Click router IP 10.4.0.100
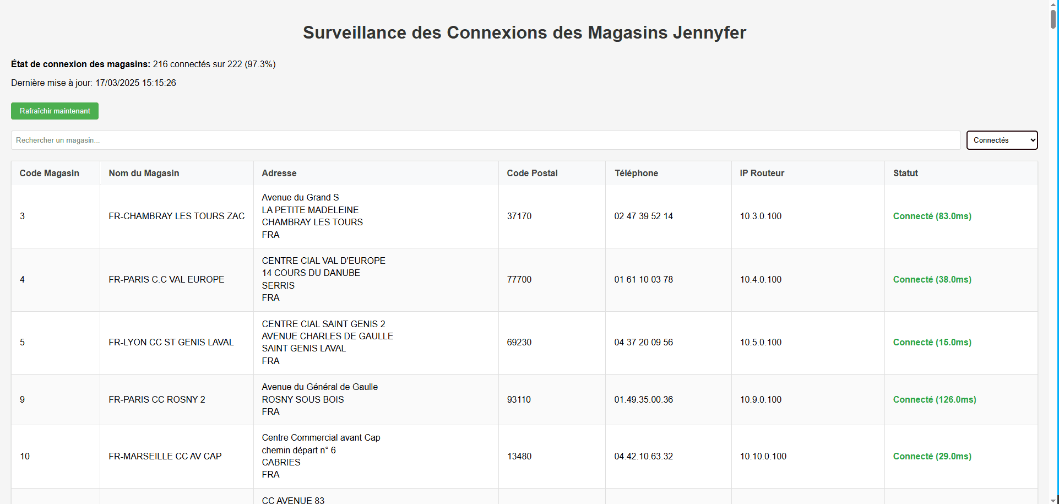 pyautogui.click(x=761, y=279)
